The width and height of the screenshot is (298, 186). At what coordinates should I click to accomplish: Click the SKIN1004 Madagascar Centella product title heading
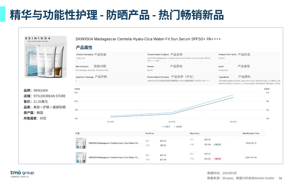click(x=148, y=39)
